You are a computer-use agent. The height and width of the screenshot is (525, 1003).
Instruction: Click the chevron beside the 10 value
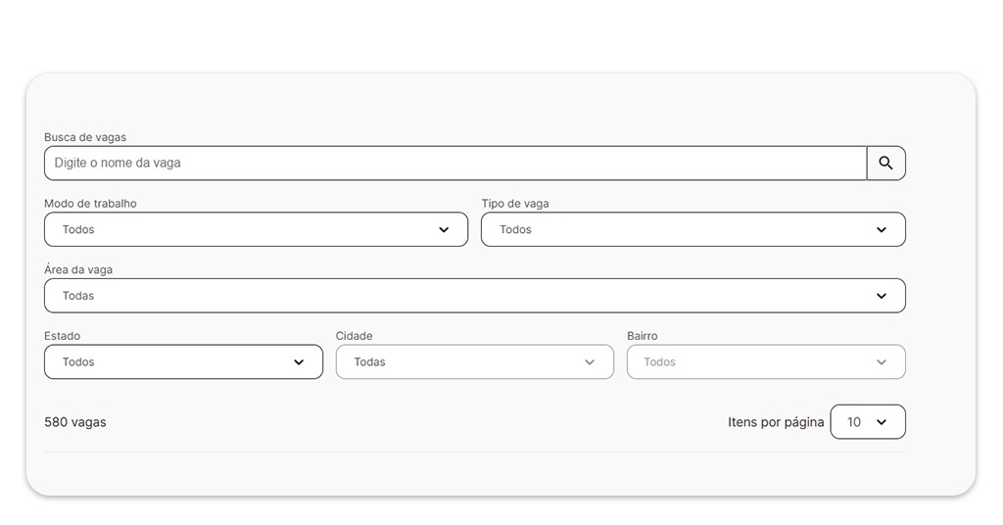tap(881, 422)
